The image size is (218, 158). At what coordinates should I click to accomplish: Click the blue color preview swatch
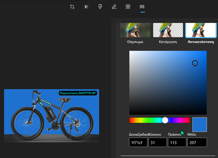[x=200, y=125]
